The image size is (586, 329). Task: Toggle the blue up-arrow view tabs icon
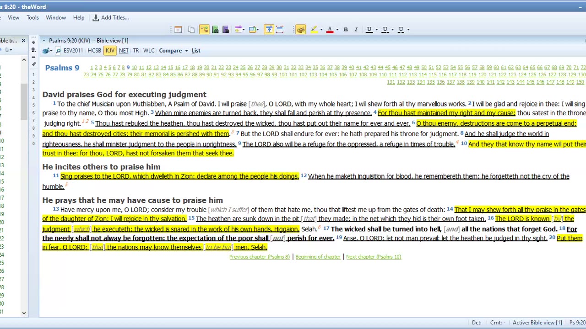pos(269,29)
